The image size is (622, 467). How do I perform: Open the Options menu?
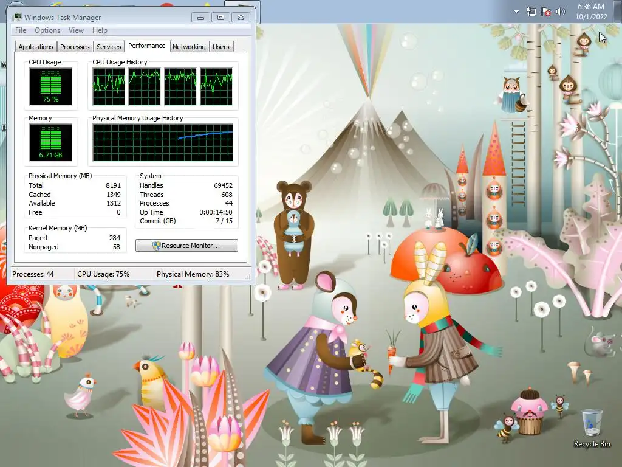pos(47,30)
